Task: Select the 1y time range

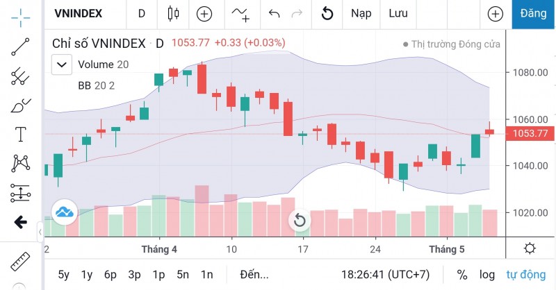Action: tap(87, 274)
